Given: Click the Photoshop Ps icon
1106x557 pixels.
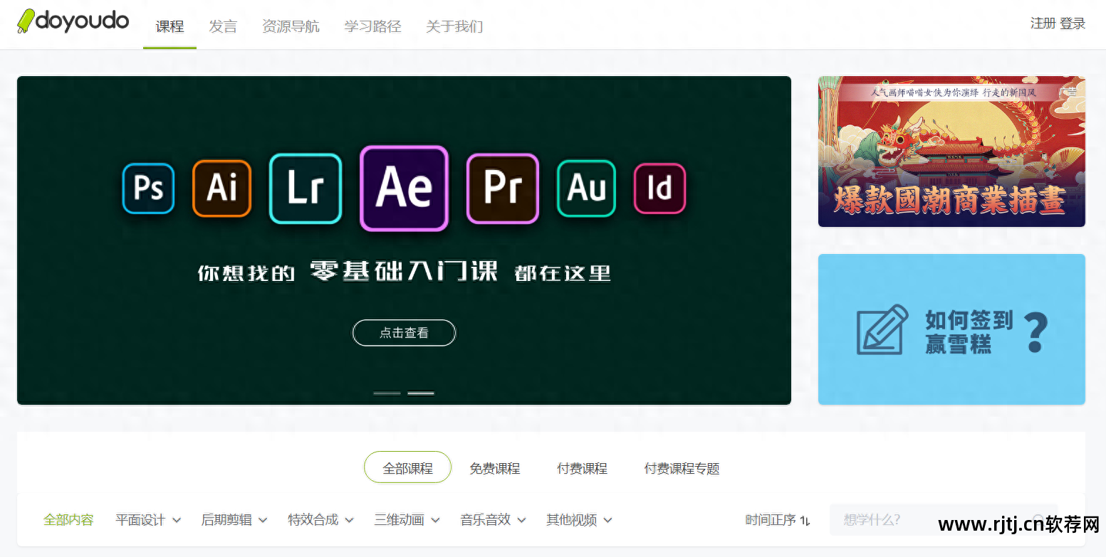Looking at the screenshot, I should pos(148,189).
